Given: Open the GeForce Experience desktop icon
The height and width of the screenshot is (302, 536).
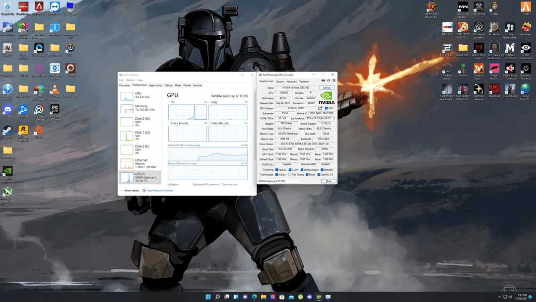Looking at the screenshot, I should [x=7, y=174].
